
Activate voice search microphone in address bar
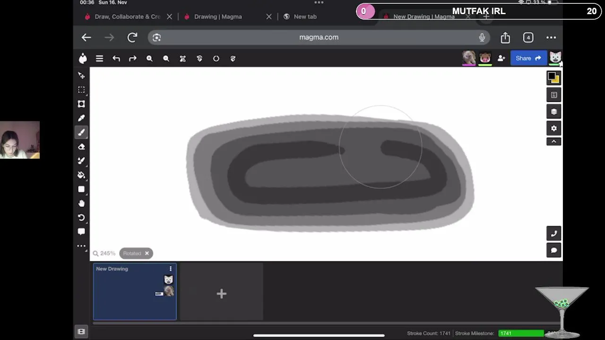pyautogui.click(x=482, y=37)
